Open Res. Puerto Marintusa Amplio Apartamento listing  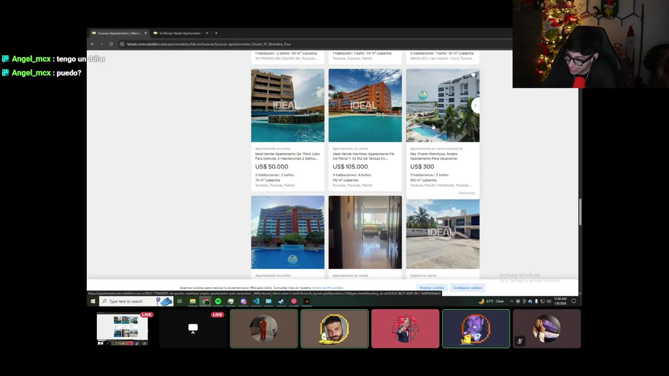434,156
